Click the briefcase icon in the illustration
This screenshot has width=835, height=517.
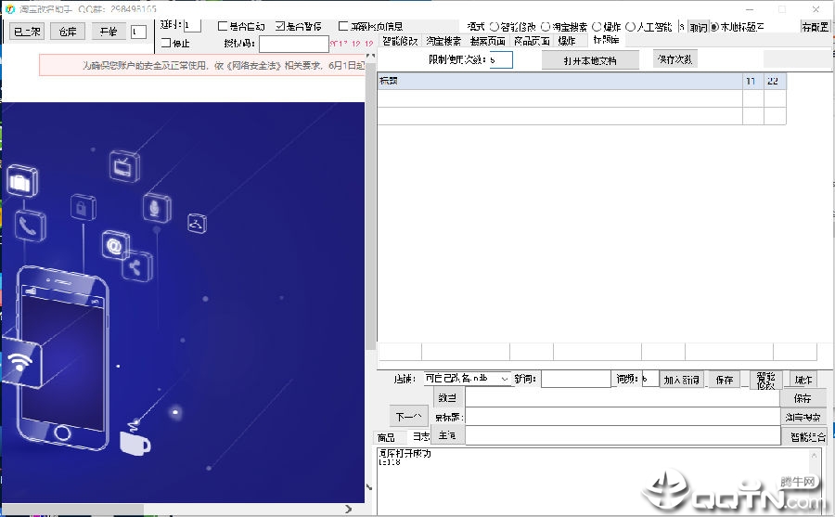[22, 181]
